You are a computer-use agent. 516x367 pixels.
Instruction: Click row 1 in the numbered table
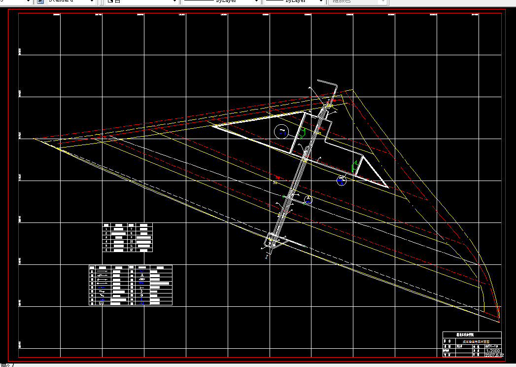tap(115, 229)
